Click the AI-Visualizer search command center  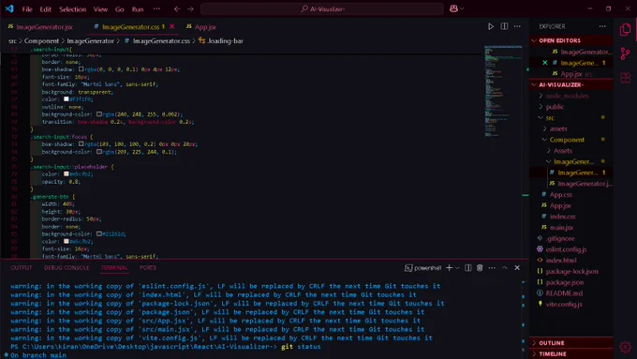tap(322, 9)
